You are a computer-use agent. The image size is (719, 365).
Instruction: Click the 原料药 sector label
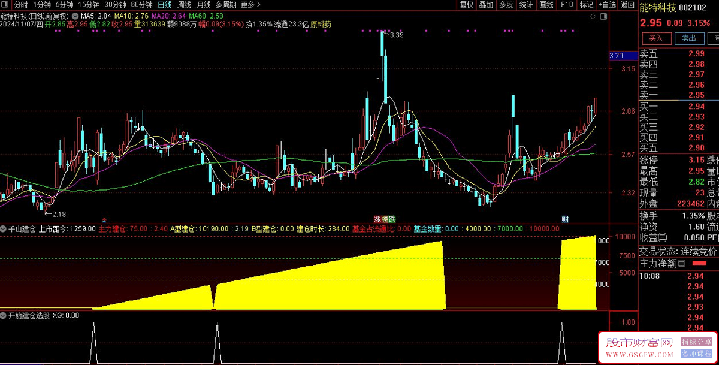[321, 25]
